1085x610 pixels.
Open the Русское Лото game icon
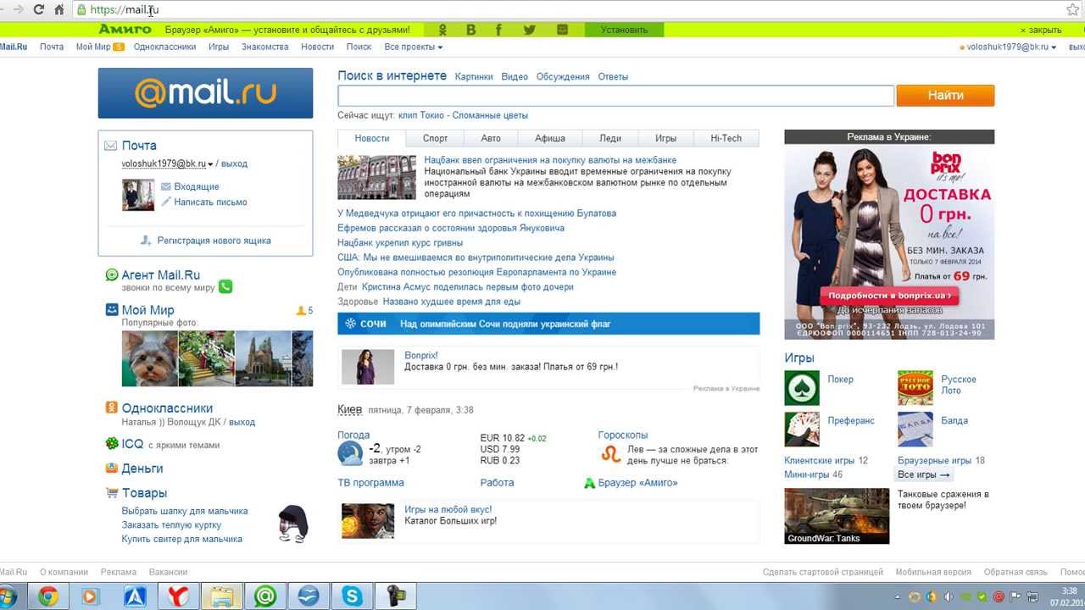(915, 388)
